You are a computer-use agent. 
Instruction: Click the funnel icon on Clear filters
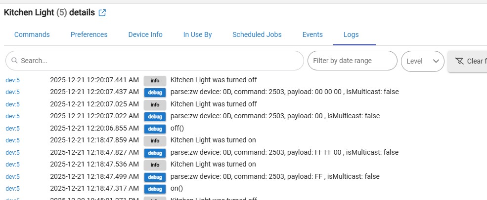point(459,61)
